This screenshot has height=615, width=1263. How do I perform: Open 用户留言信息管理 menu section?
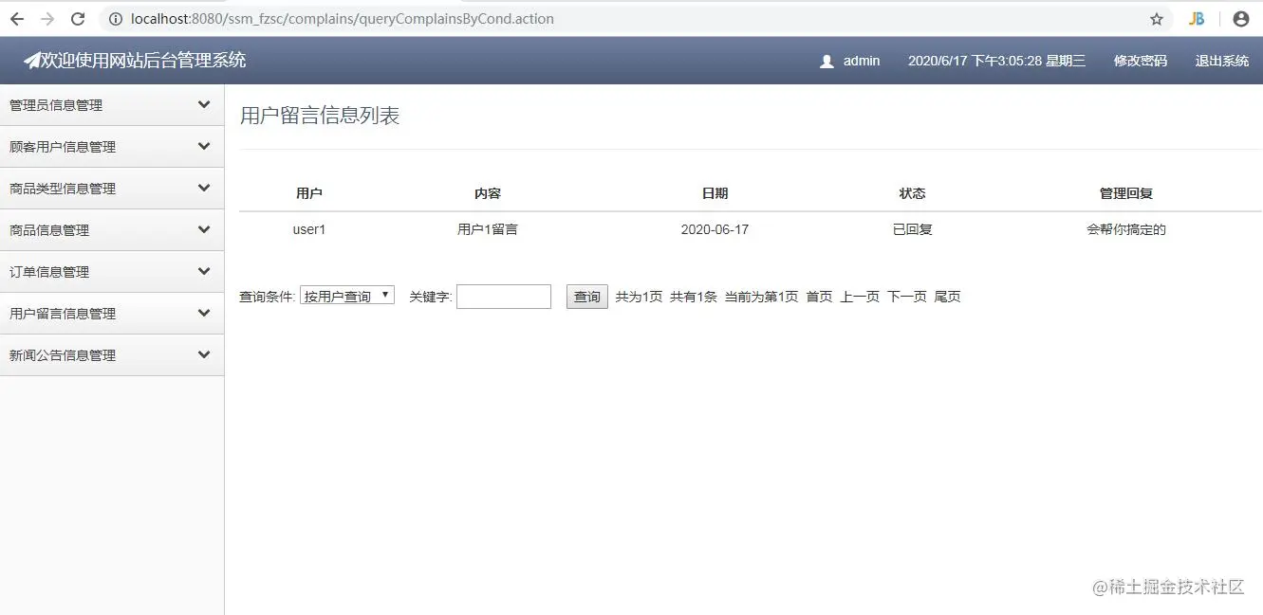coord(112,314)
